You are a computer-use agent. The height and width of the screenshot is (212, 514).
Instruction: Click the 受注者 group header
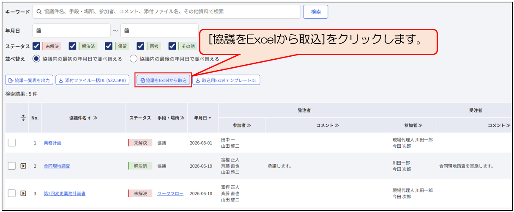point(476,110)
